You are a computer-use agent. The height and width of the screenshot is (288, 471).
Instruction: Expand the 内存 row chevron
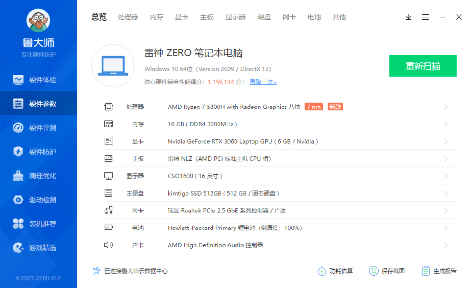click(446, 124)
